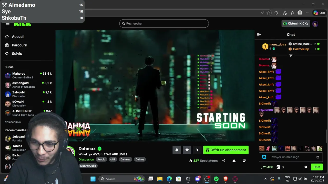The width and height of the screenshot is (328, 184).
Task: Open Spotify from taskbar
Action: click(x=216, y=179)
